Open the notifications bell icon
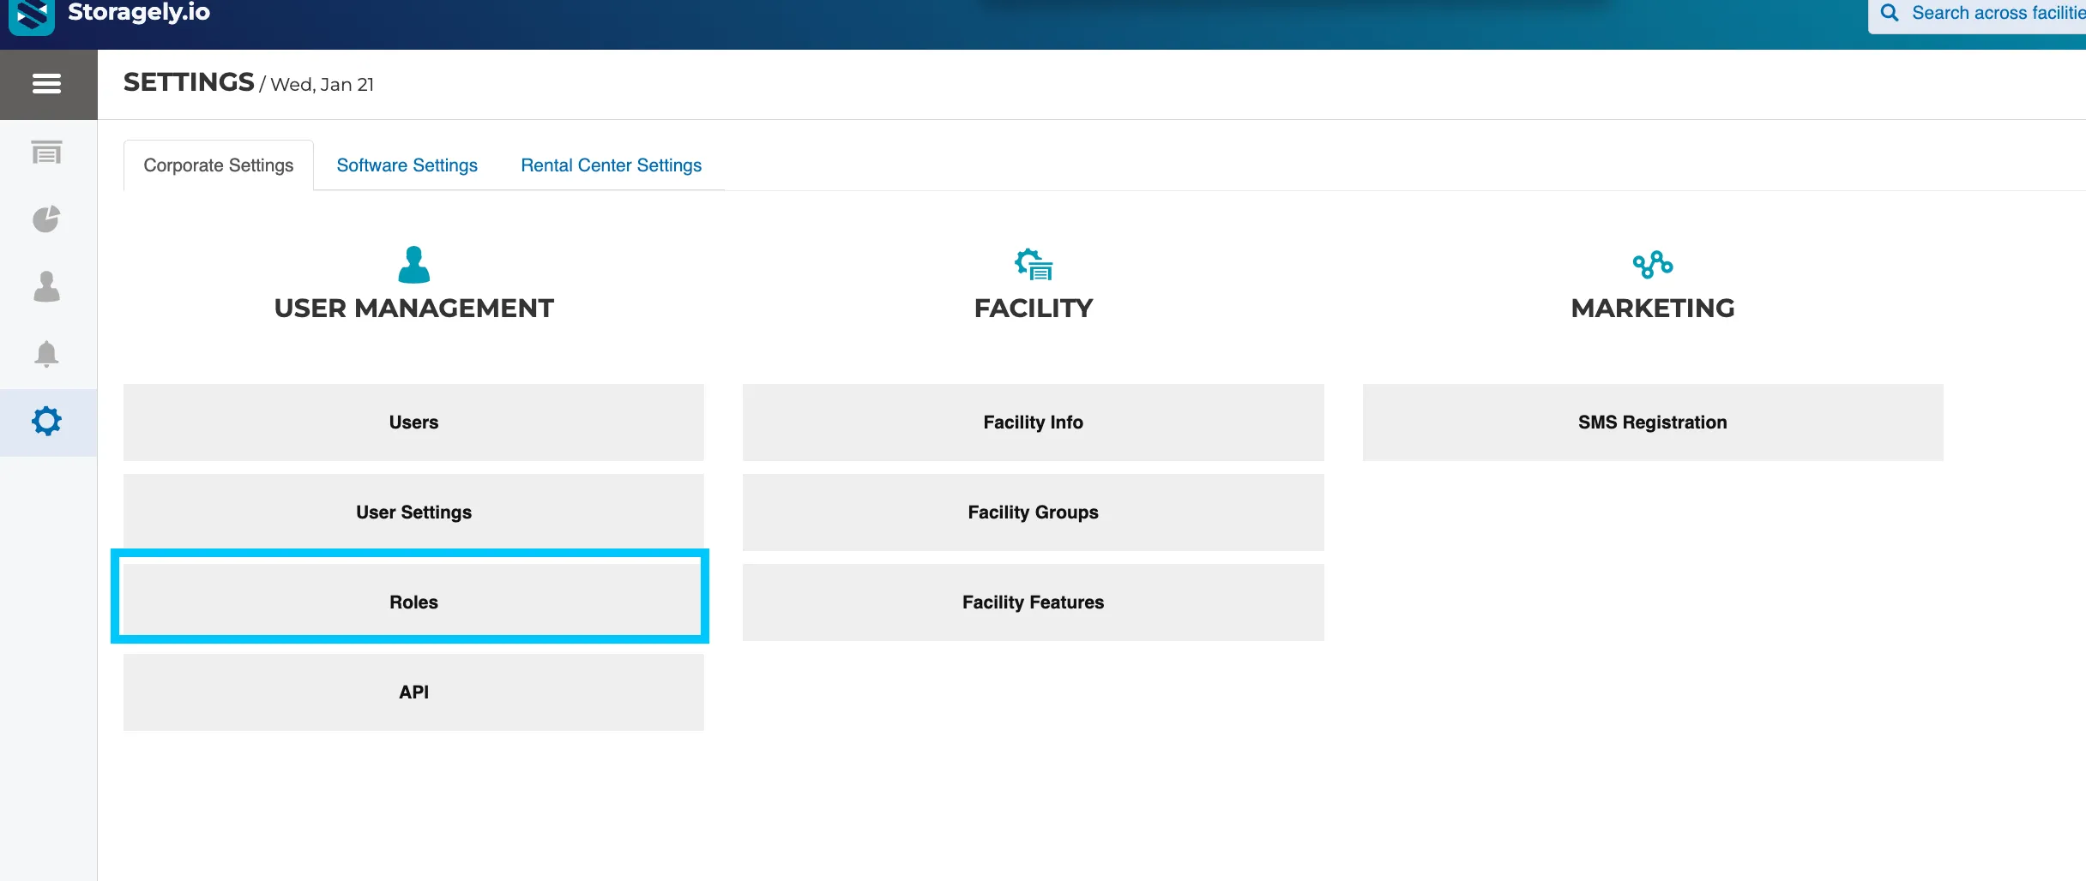2086x881 pixels. pos(46,354)
